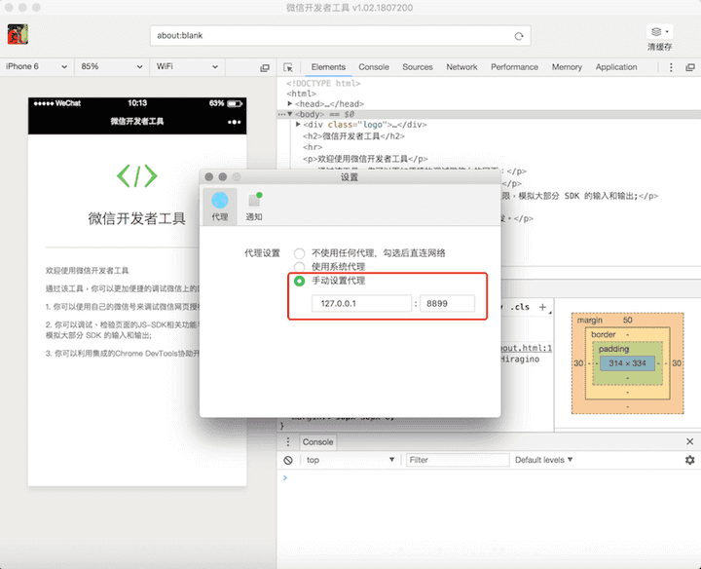Select the p 欢迎使用微信开发者工具 line
This screenshot has width=701, height=569.
365,159
